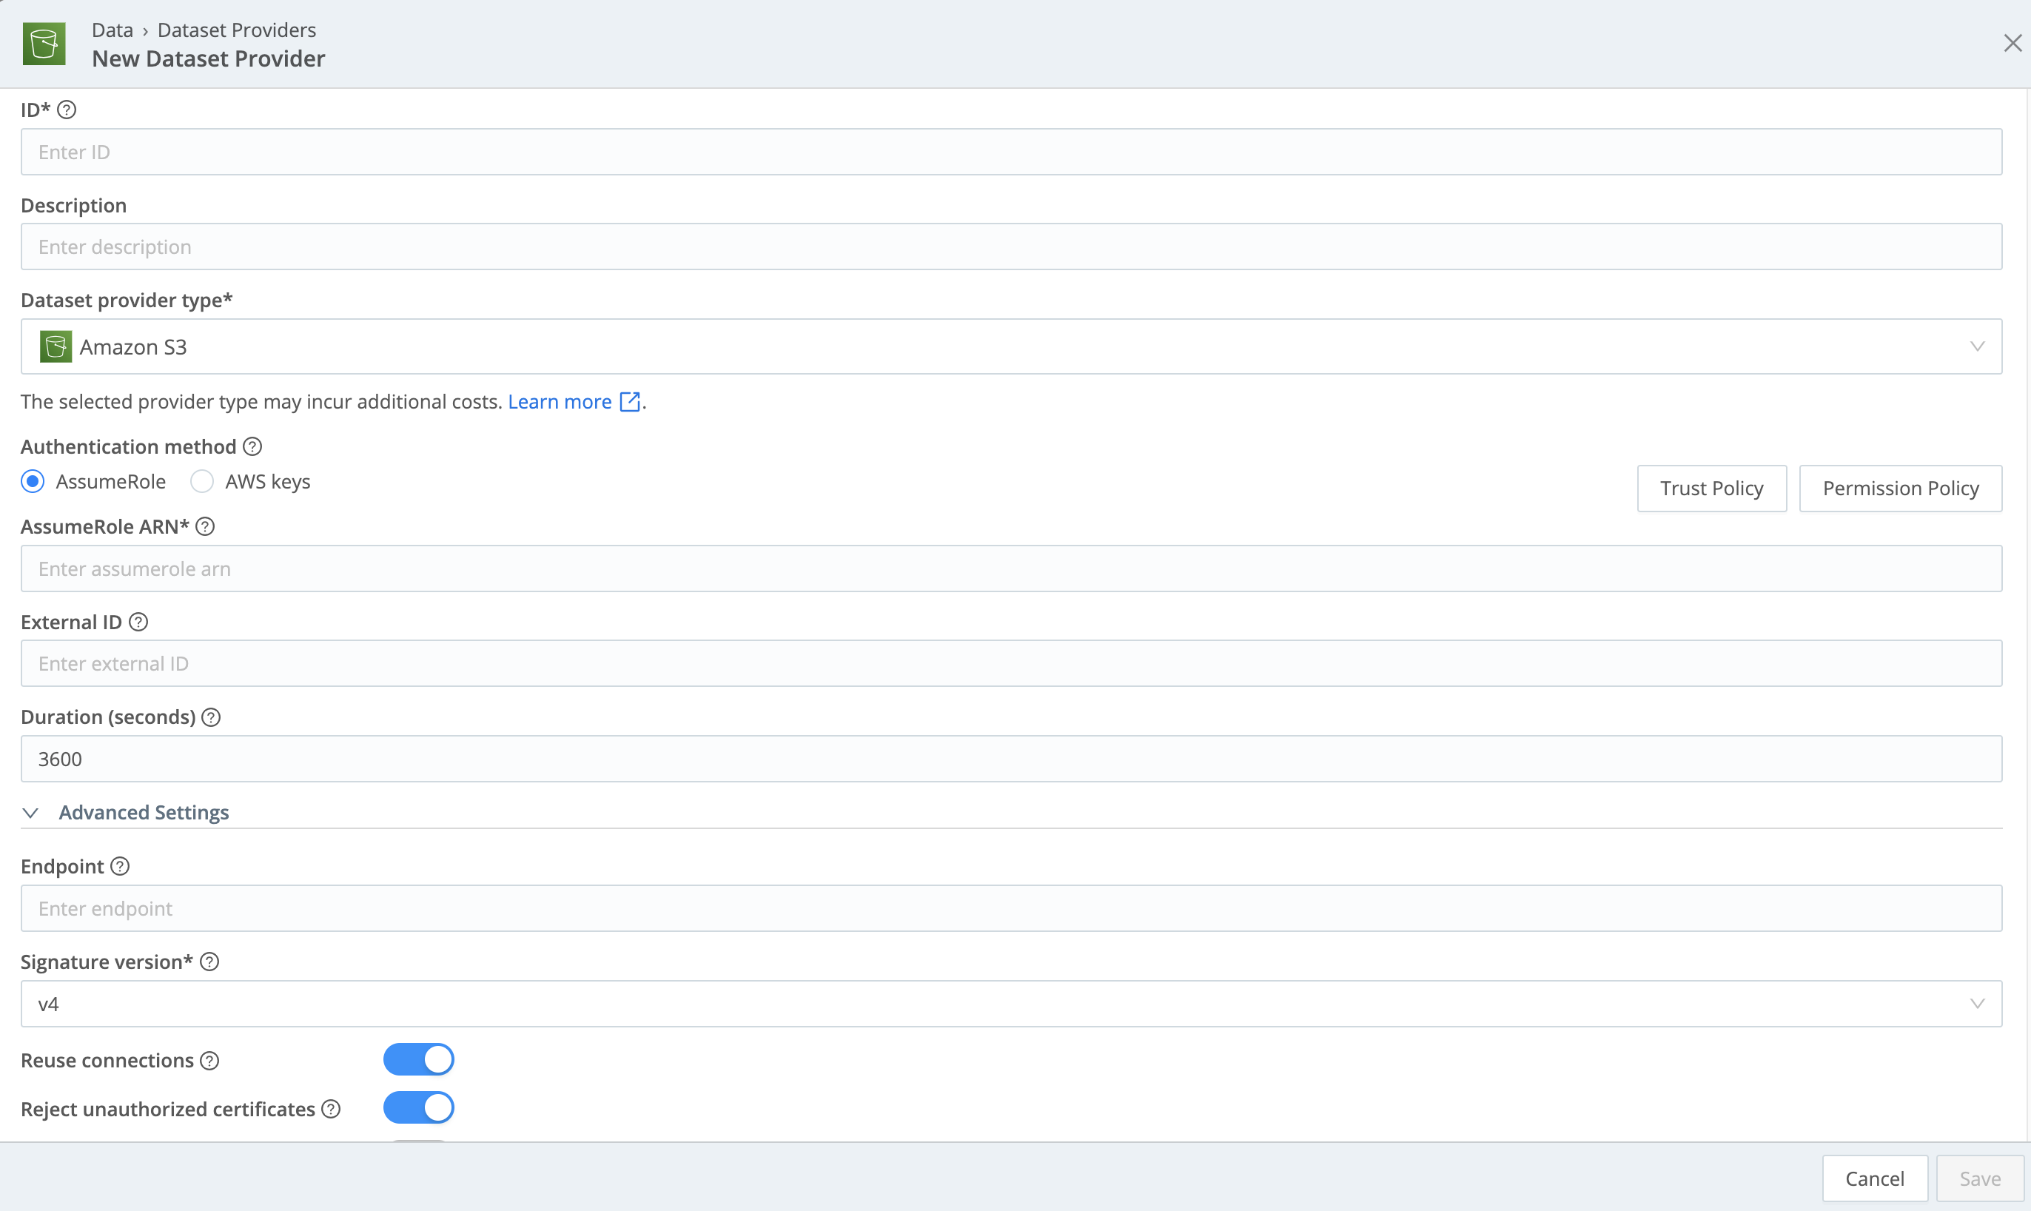Open the help tooltip next to ID
2031x1211 pixels.
(68, 110)
